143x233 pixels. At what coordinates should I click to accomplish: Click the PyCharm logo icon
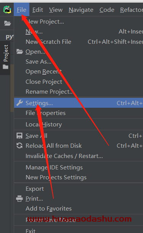click(7, 10)
